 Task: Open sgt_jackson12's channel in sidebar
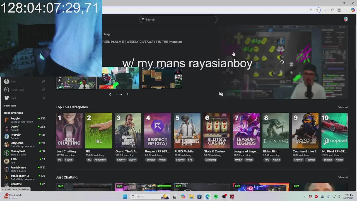coord(25,177)
